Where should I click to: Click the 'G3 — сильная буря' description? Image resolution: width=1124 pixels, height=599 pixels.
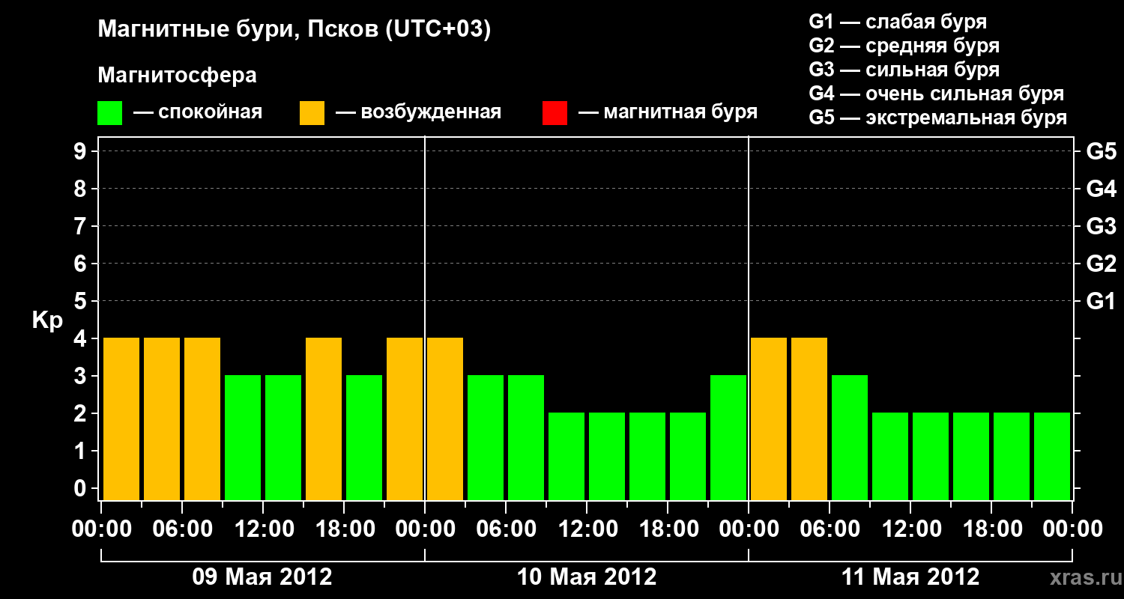[904, 70]
